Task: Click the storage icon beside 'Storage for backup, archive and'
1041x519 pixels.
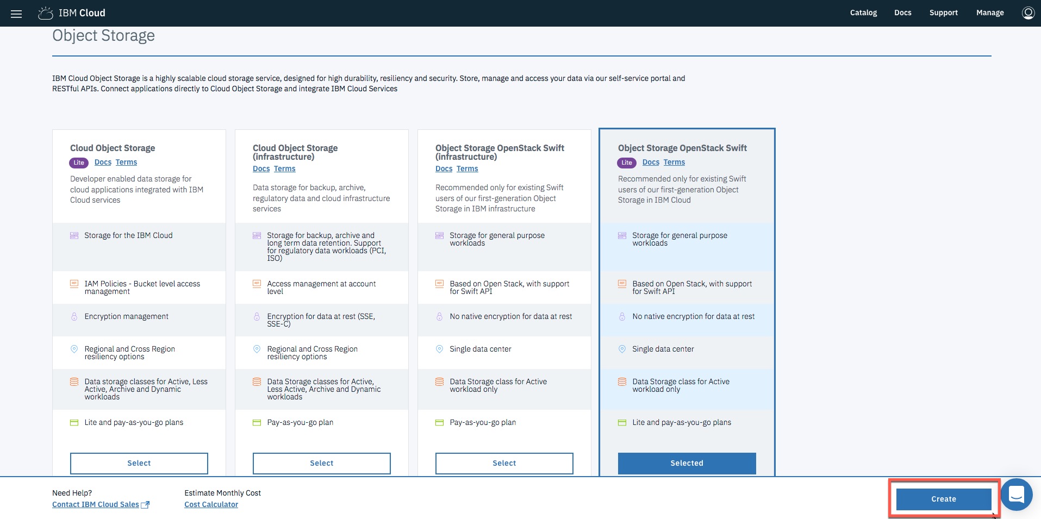Action: click(x=257, y=235)
